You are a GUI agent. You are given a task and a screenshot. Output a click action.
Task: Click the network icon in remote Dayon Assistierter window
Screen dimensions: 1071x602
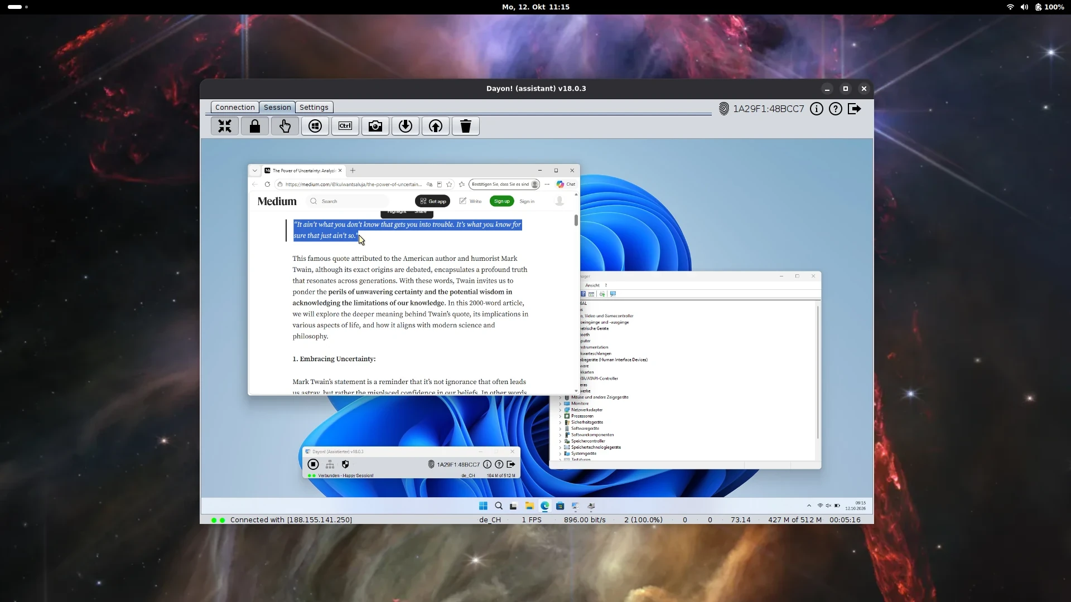point(330,464)
